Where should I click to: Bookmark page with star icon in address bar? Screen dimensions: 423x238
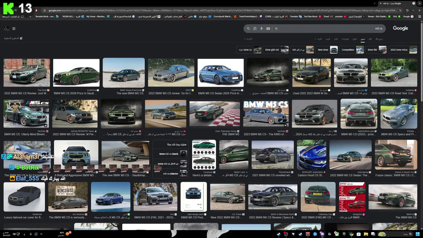[45, 10]
